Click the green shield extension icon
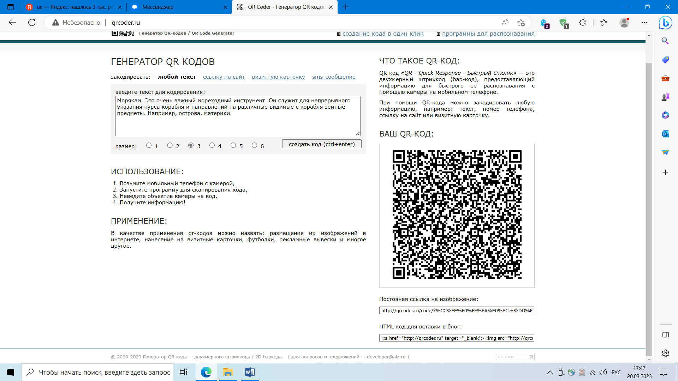Screen dimensions: 678x381 click(564, 23)
